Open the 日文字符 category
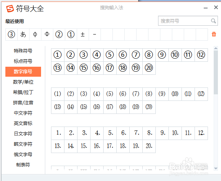This screenshot has height=181, width=221. (23, 134)
